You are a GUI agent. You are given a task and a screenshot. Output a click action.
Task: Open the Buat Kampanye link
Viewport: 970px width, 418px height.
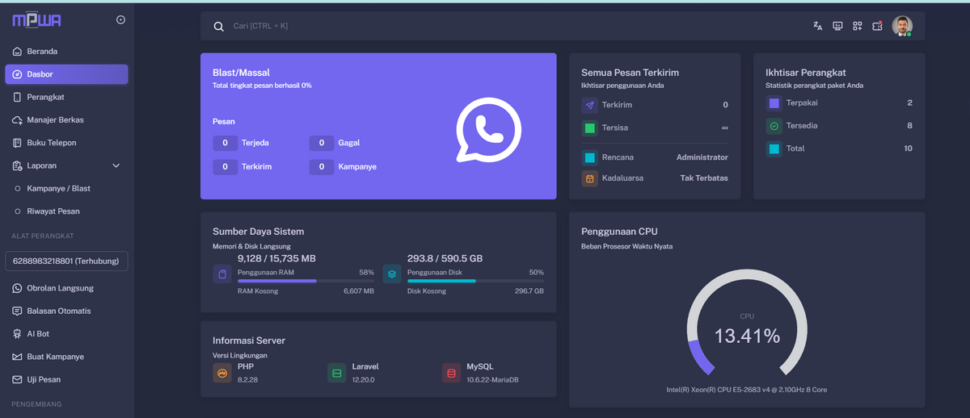coord(55,357)
